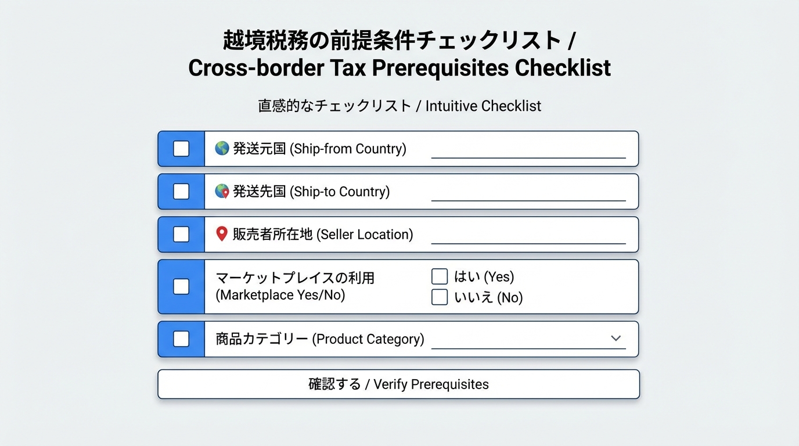Check the Seller Location checkbox
The width and height of the screenshot is (799, 446).
181,234
